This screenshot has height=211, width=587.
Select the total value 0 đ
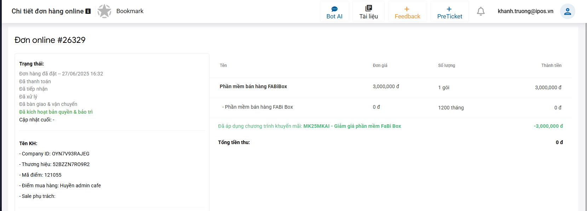tap(559, 142)
